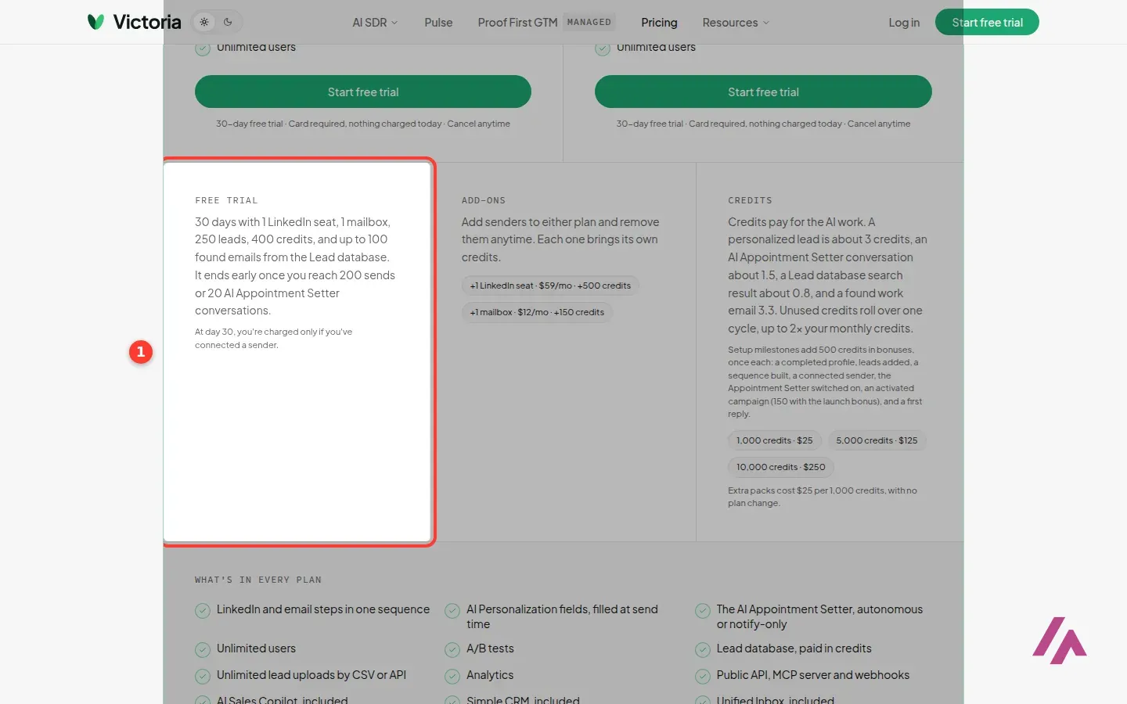
Task: Click the MANAGED badge in the navigation
Action: (x=589, y=22)
